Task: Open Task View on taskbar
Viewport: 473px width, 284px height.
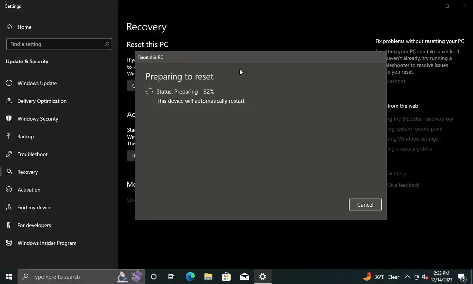Action: click(x=171, y=277)
